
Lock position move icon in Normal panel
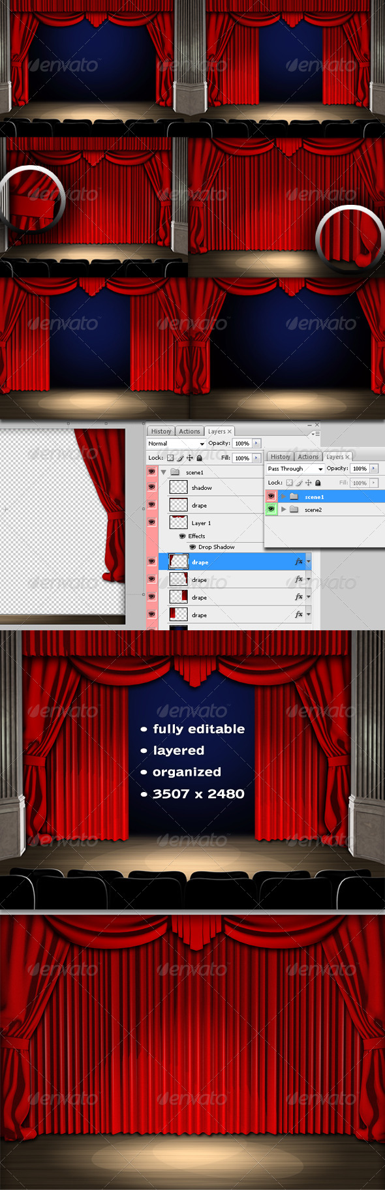point(189,458)
